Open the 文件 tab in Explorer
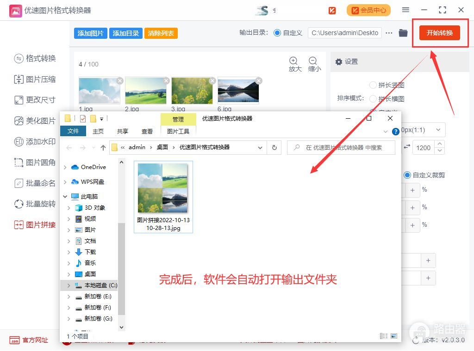The image size is (474, 351). [x=73, y=131]
